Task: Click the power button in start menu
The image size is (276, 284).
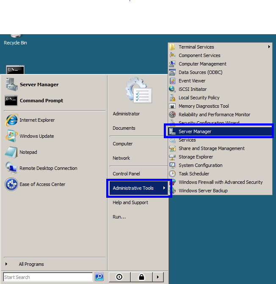Action: point(119,277)
